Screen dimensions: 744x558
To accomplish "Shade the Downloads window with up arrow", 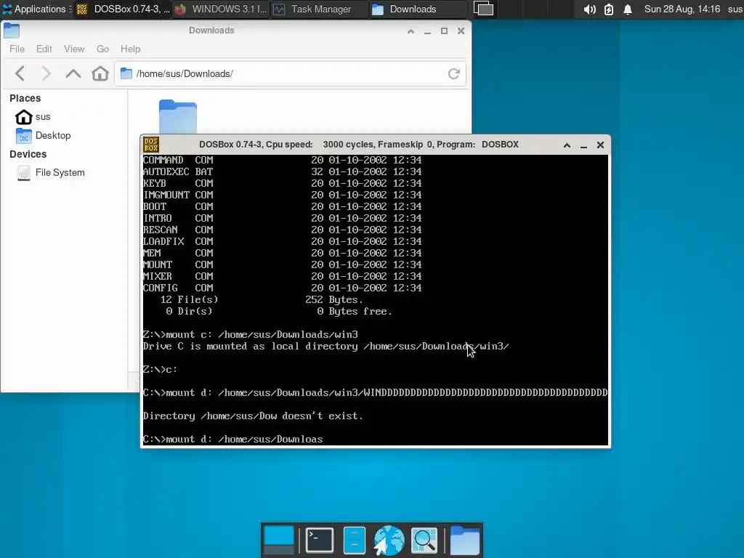I will click(411, 31).
